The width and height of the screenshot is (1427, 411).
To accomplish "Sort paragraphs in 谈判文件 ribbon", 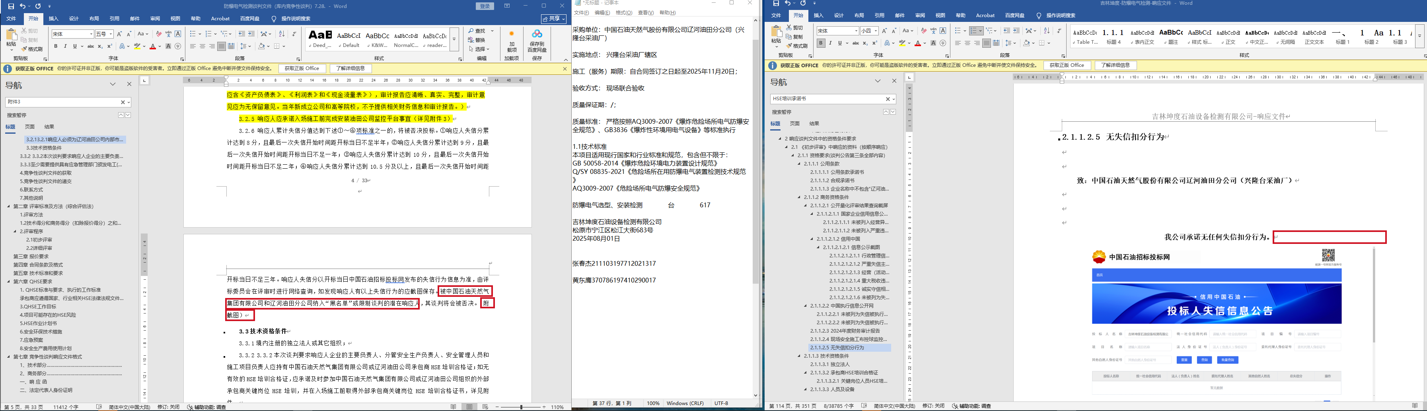I will pos(281,34).
